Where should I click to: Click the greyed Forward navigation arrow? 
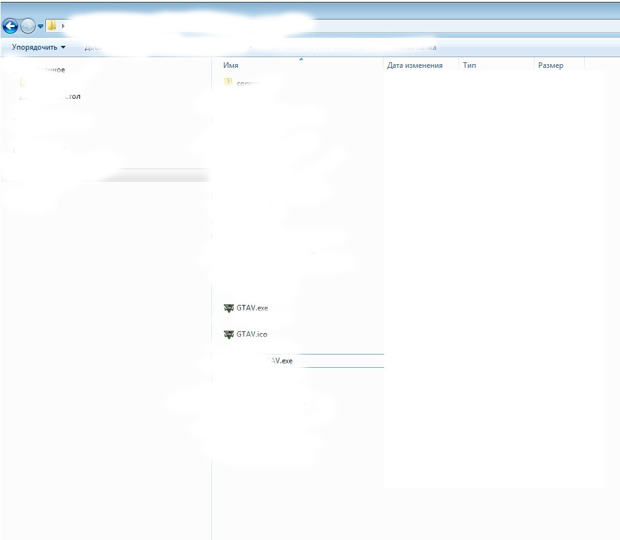pyautogui.click(x=28, y=26)
